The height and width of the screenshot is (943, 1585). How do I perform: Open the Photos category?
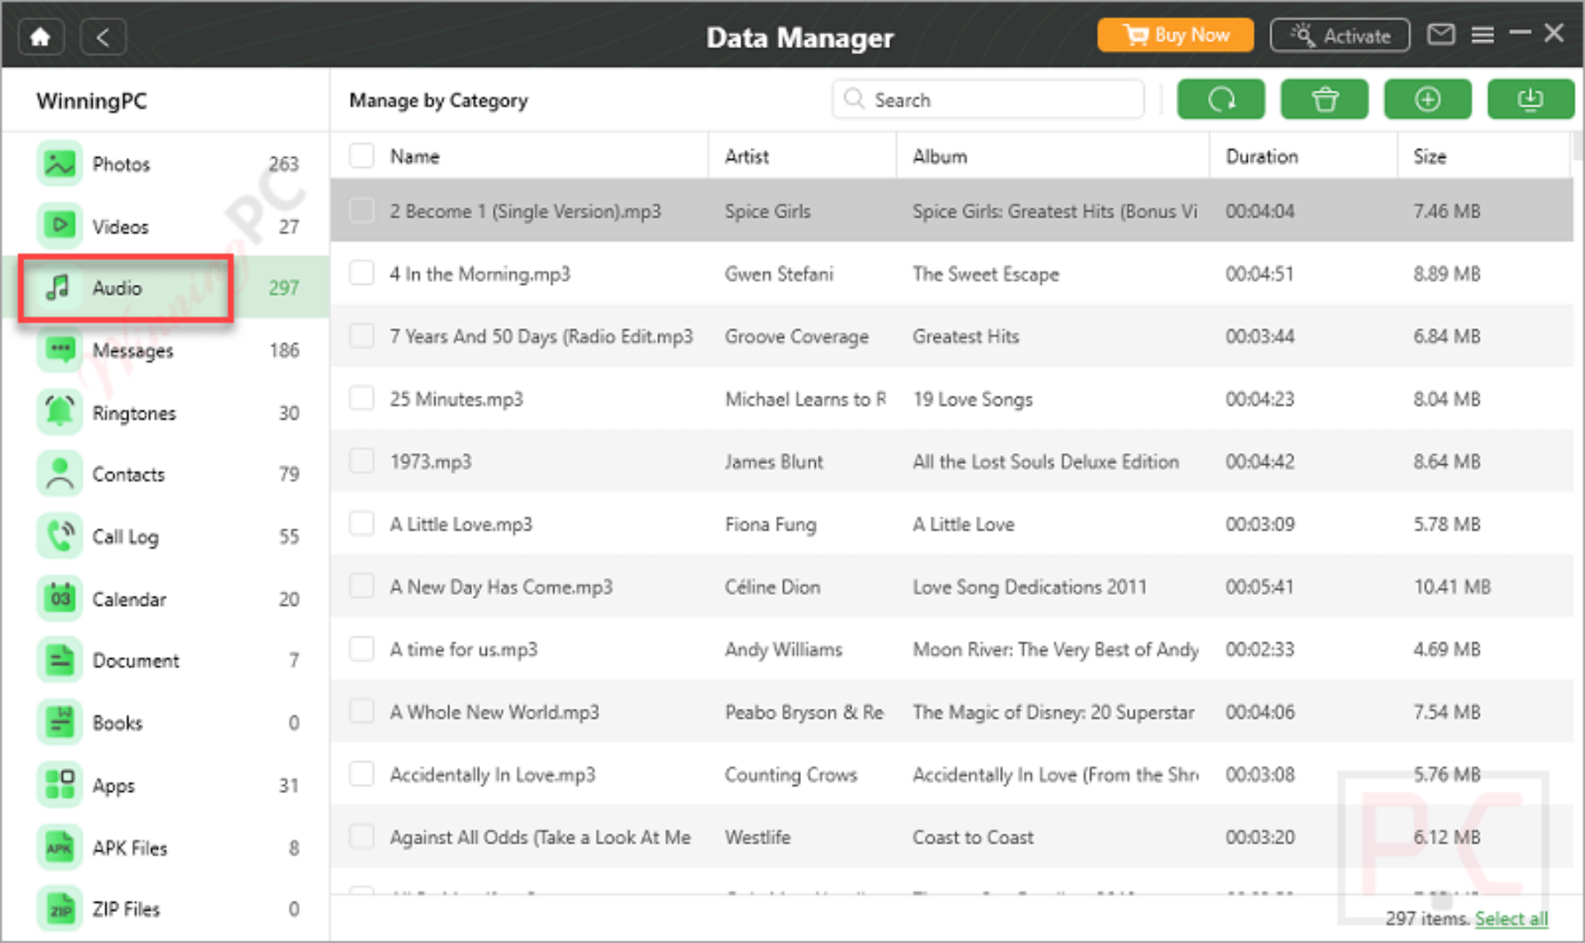point(166,163)
